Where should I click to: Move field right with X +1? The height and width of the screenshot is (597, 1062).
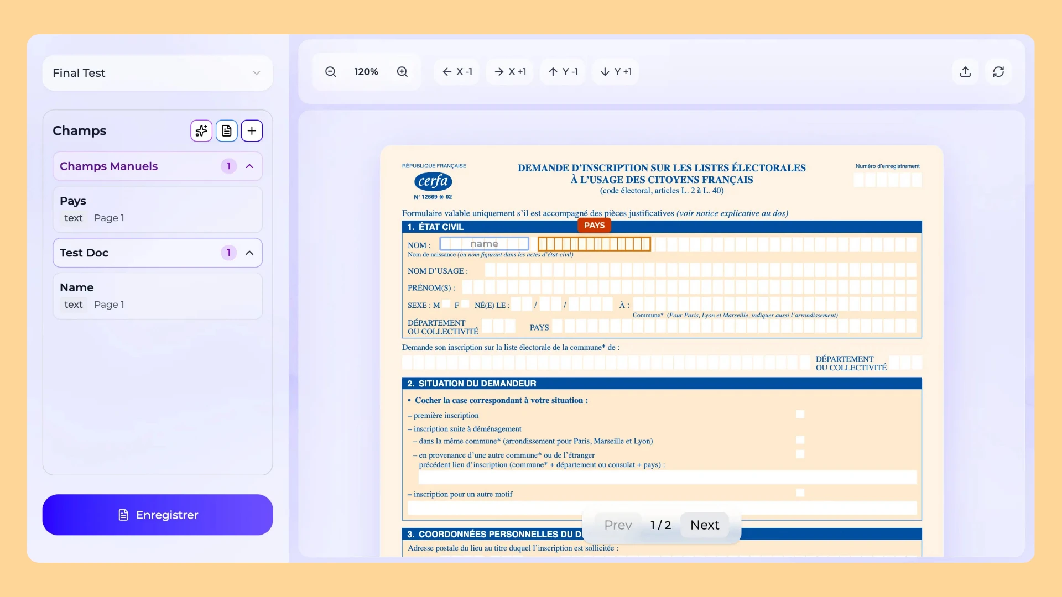(x=509, y=72)
